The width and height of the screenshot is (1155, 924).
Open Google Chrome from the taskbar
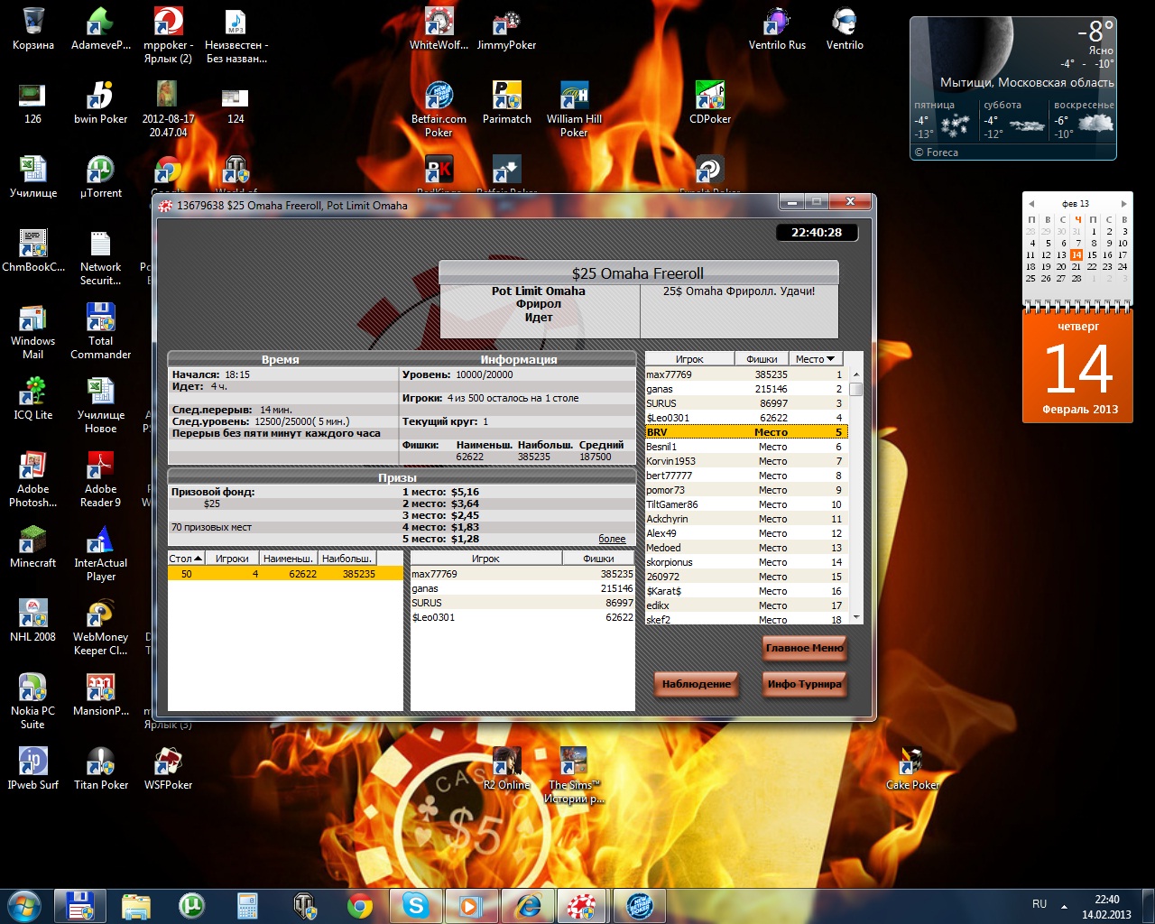360,905
